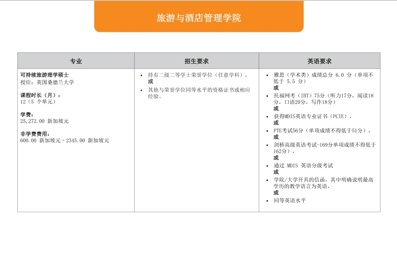Viewport: 397px width, 265px height.
Task: Select the 招生要求 column header
Action: coord(196,61)
